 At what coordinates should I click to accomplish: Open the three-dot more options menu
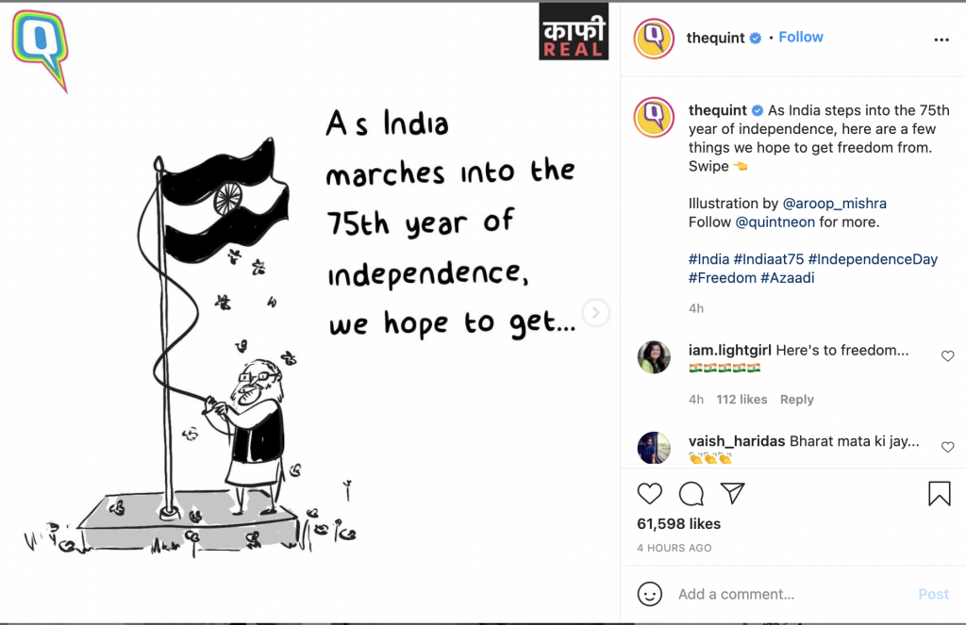941,40
